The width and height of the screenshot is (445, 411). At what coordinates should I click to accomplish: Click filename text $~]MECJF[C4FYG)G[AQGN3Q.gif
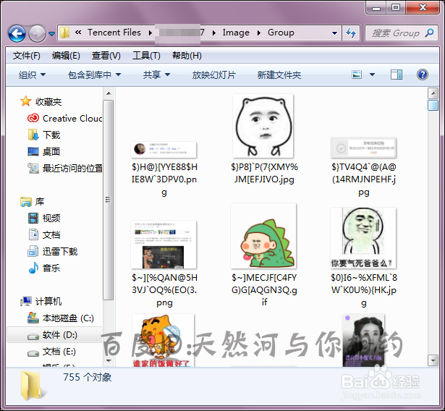264,290
